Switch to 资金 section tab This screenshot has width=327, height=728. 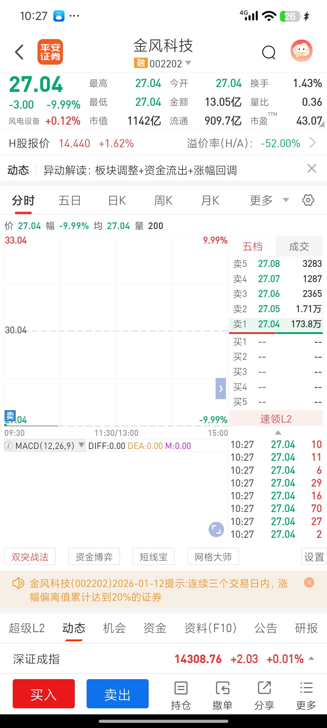click(155, 628)
